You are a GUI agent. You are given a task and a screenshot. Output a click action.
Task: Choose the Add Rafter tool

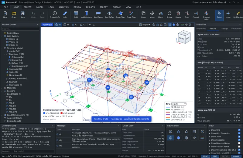[109, 15]
